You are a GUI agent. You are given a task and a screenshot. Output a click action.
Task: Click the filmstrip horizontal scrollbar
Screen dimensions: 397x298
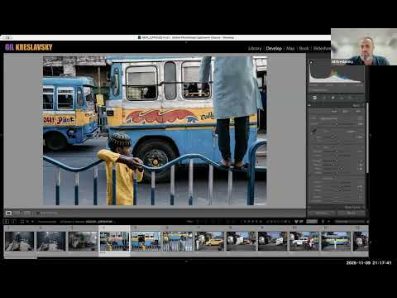tap(21, 258)
